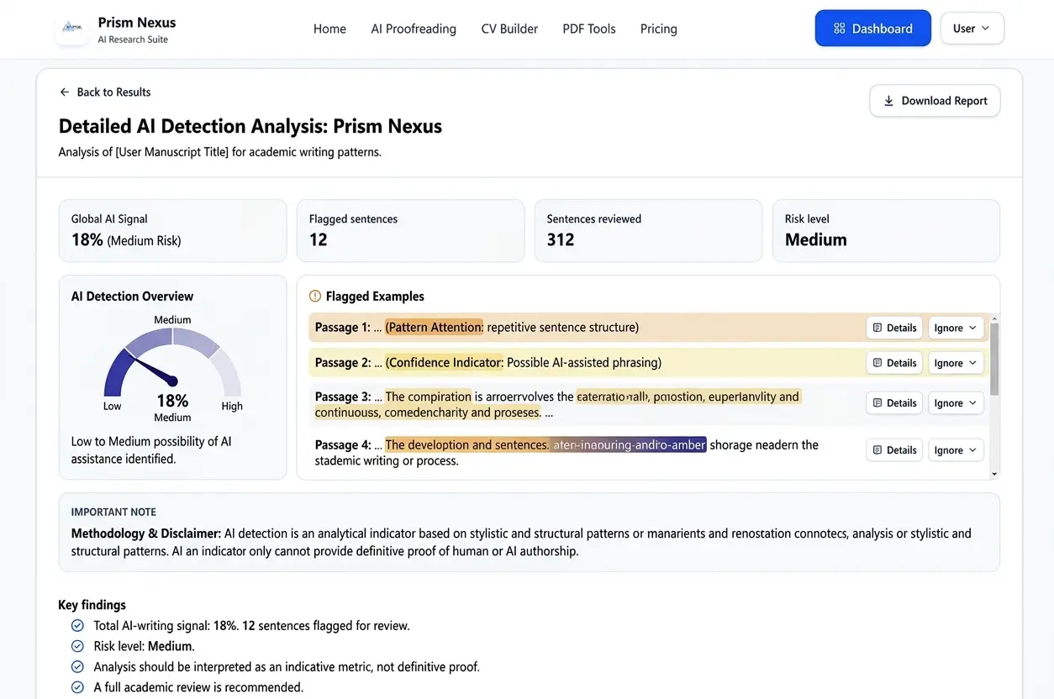This screenshot has height=699, width=1054.
Task: Click the warning icon beside Flagged Examples
Action: [x=315, y=296]
